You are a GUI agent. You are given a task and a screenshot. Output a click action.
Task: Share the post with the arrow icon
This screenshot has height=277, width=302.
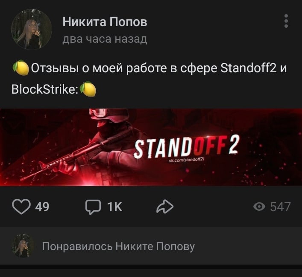tap(165, 206)
